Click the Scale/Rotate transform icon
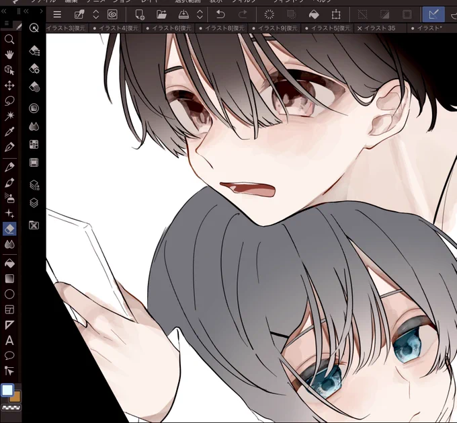Viewport: 457px width, 423px height. 336,14
